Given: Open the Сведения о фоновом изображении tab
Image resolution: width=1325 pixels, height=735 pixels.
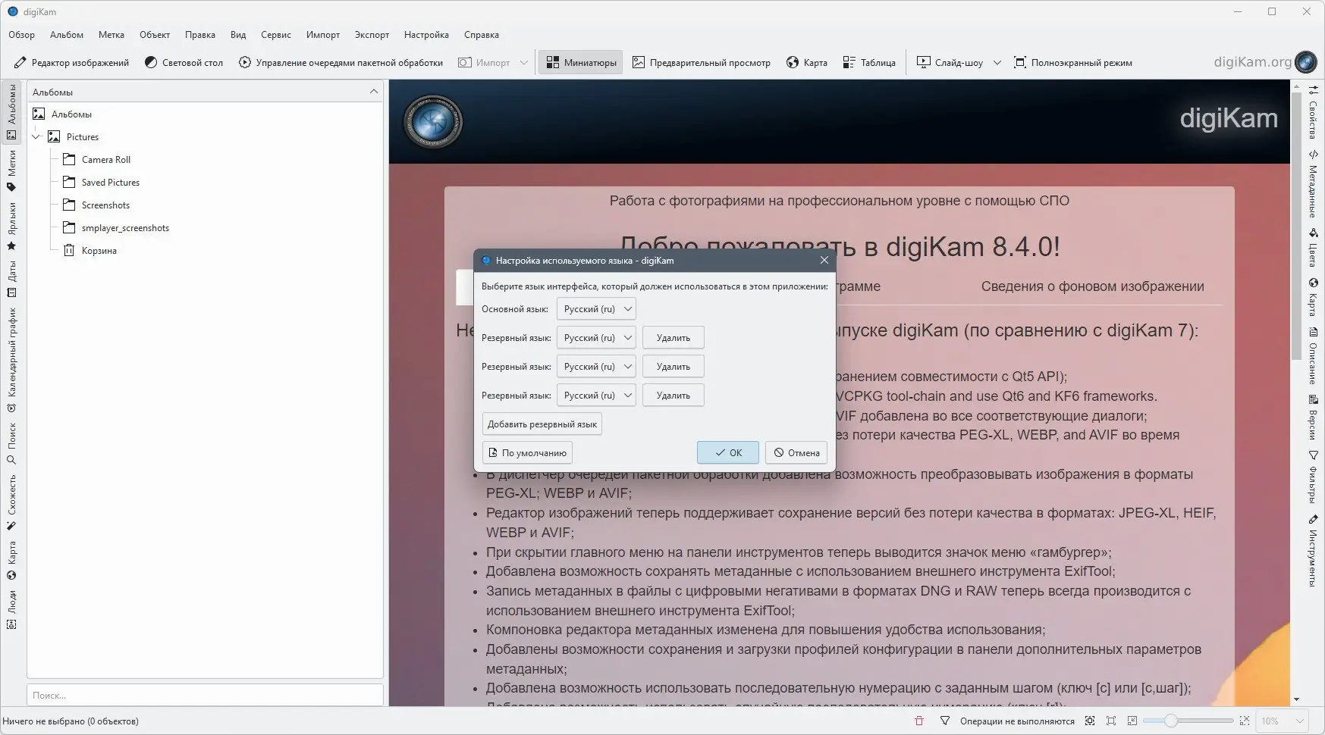Looking at the screenshot, I should click(x=1093, y=286).
